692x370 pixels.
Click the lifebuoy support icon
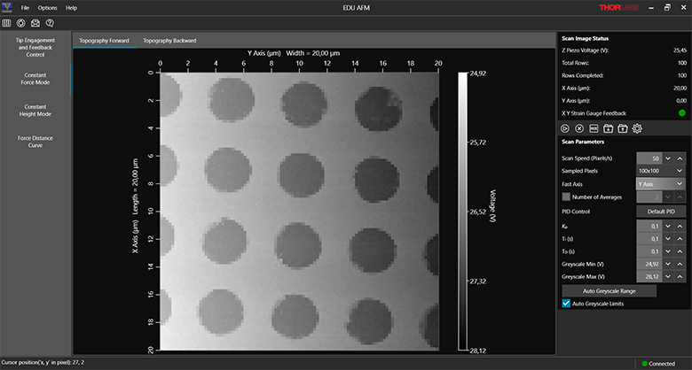20,22
